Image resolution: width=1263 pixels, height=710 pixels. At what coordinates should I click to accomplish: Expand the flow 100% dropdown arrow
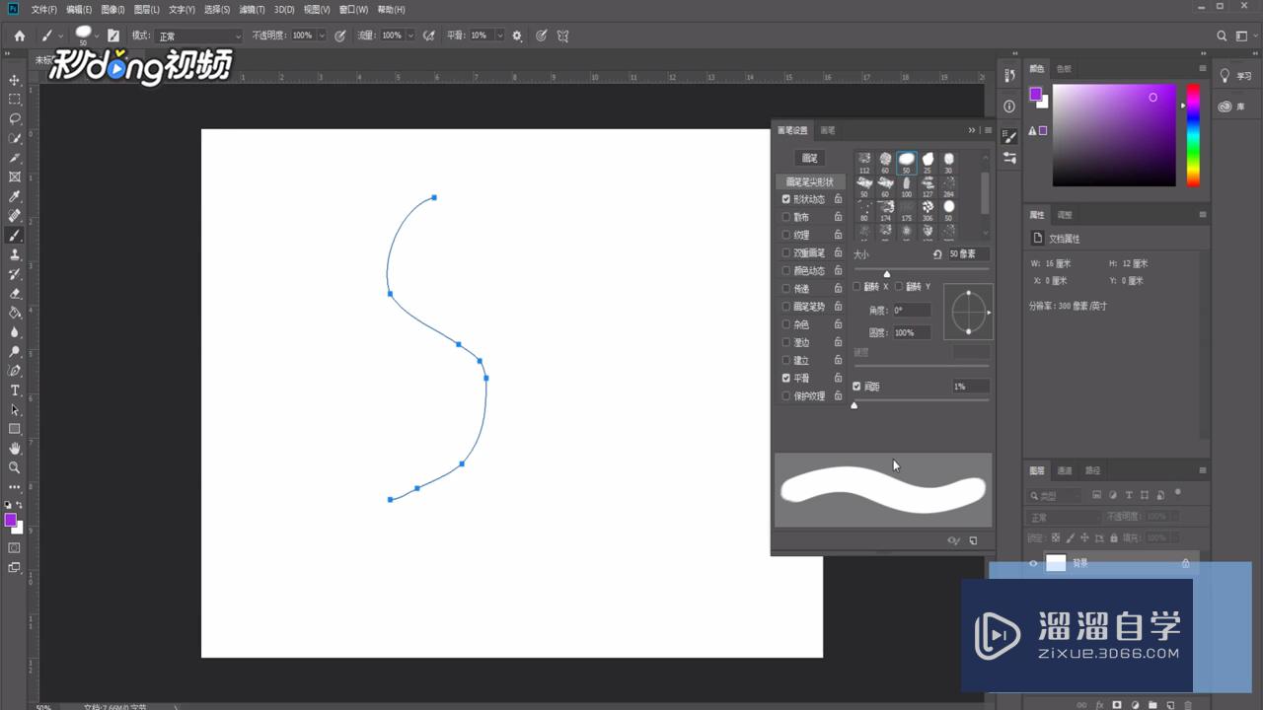[x=409, y=35]
